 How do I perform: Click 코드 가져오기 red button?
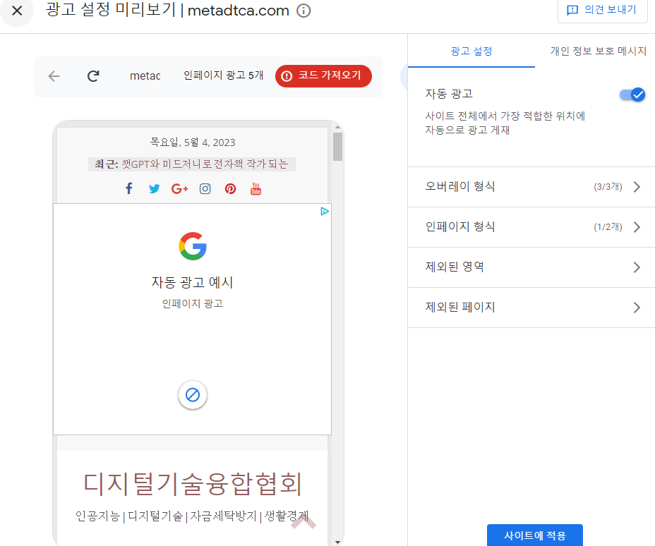pos(323,76)
